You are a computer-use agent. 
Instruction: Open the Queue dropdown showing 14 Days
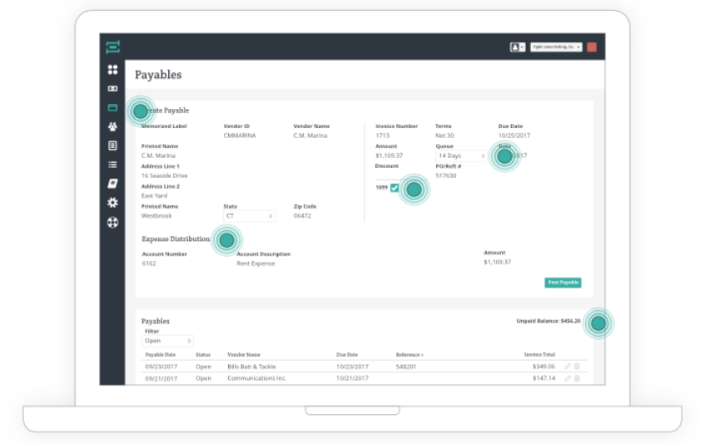[x=461, y=155]
